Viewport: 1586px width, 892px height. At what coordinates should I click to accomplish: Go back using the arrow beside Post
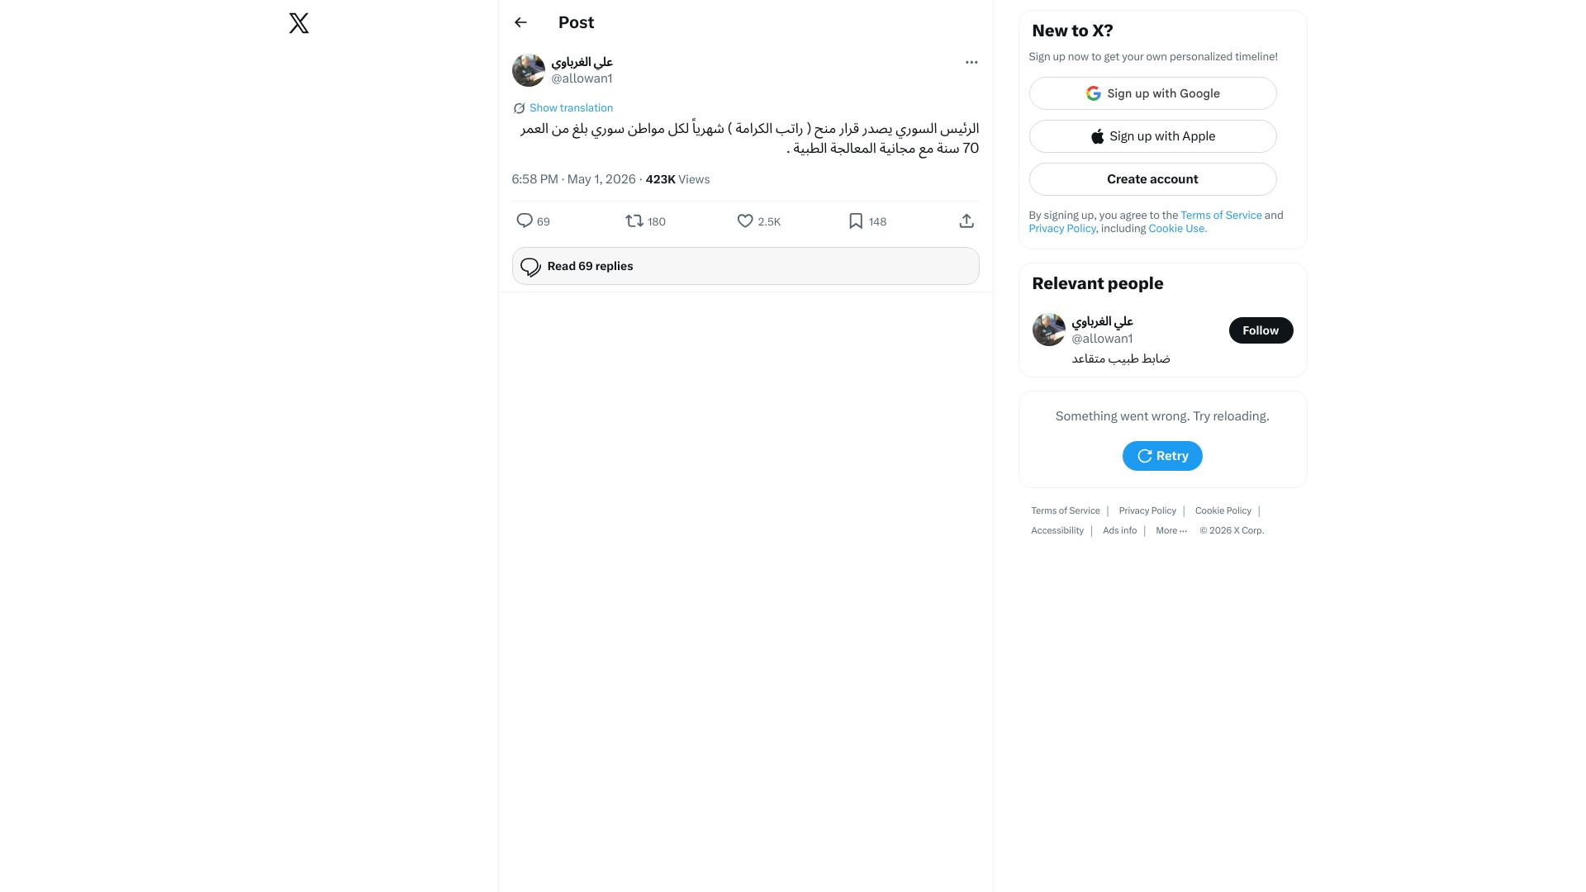click(x=520, y=22)
